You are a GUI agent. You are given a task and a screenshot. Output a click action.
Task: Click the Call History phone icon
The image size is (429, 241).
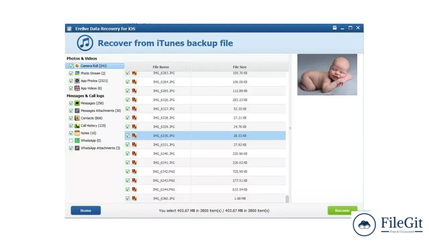click(x=77, y=126)
